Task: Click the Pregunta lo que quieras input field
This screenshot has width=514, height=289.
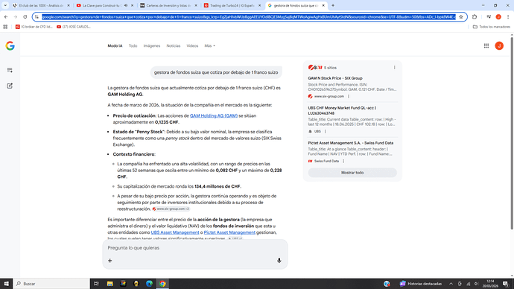Action: (x=195, y=248)
